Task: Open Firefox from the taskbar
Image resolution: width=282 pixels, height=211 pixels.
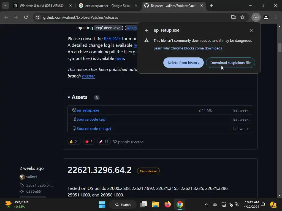Action: tap(168, 204)
